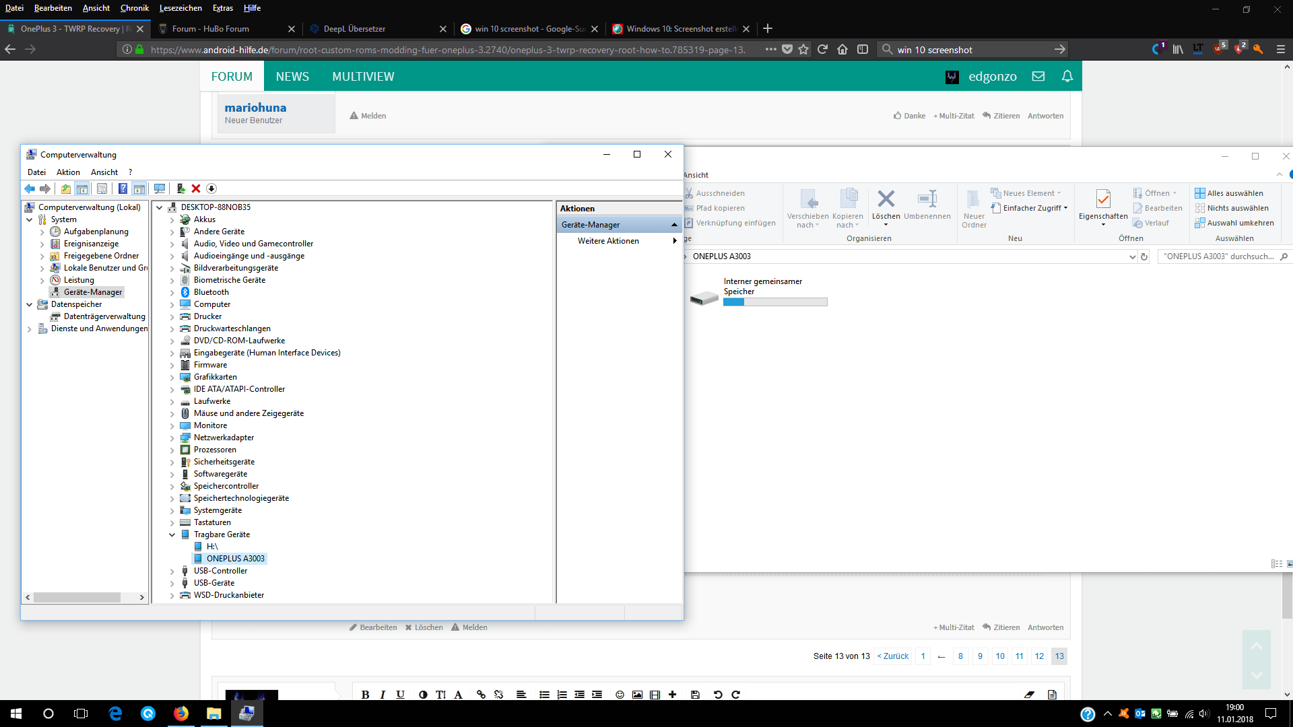
Task: Open the Datei menu in Computerverwaltung
Action: (x=36, y=172)
